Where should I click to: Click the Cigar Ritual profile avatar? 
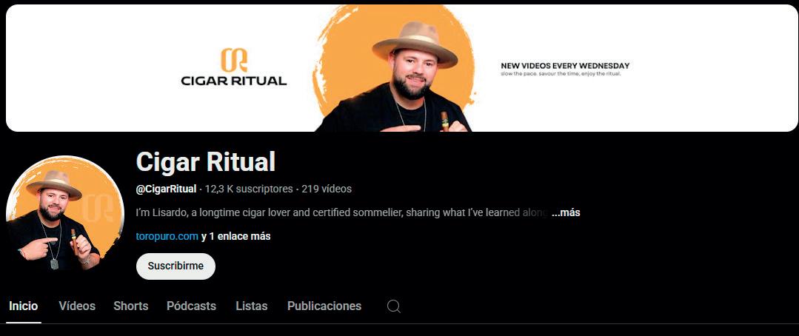(64, 215)
